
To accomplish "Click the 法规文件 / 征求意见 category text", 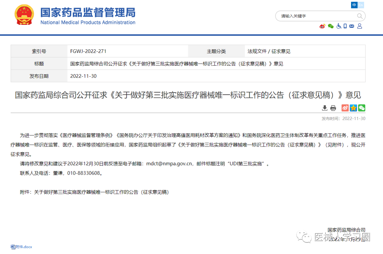I will 269,51.
